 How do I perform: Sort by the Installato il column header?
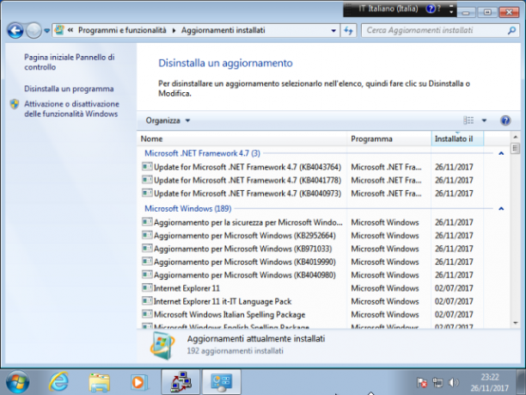457,139
